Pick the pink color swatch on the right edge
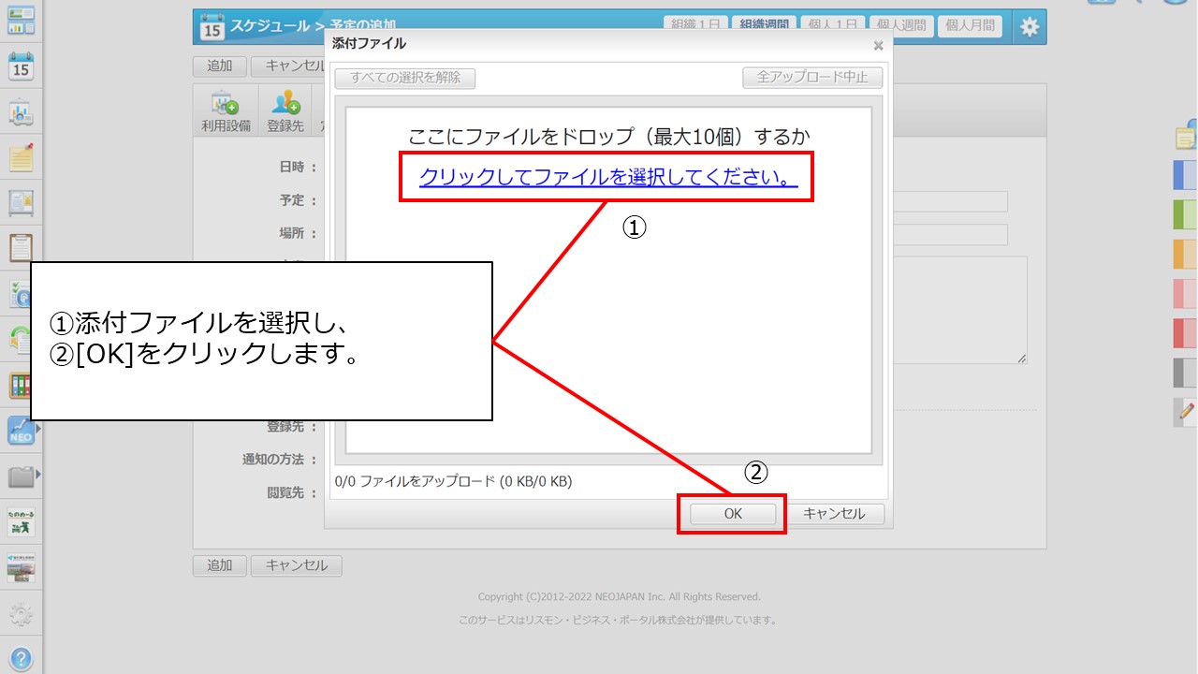 1186,293
